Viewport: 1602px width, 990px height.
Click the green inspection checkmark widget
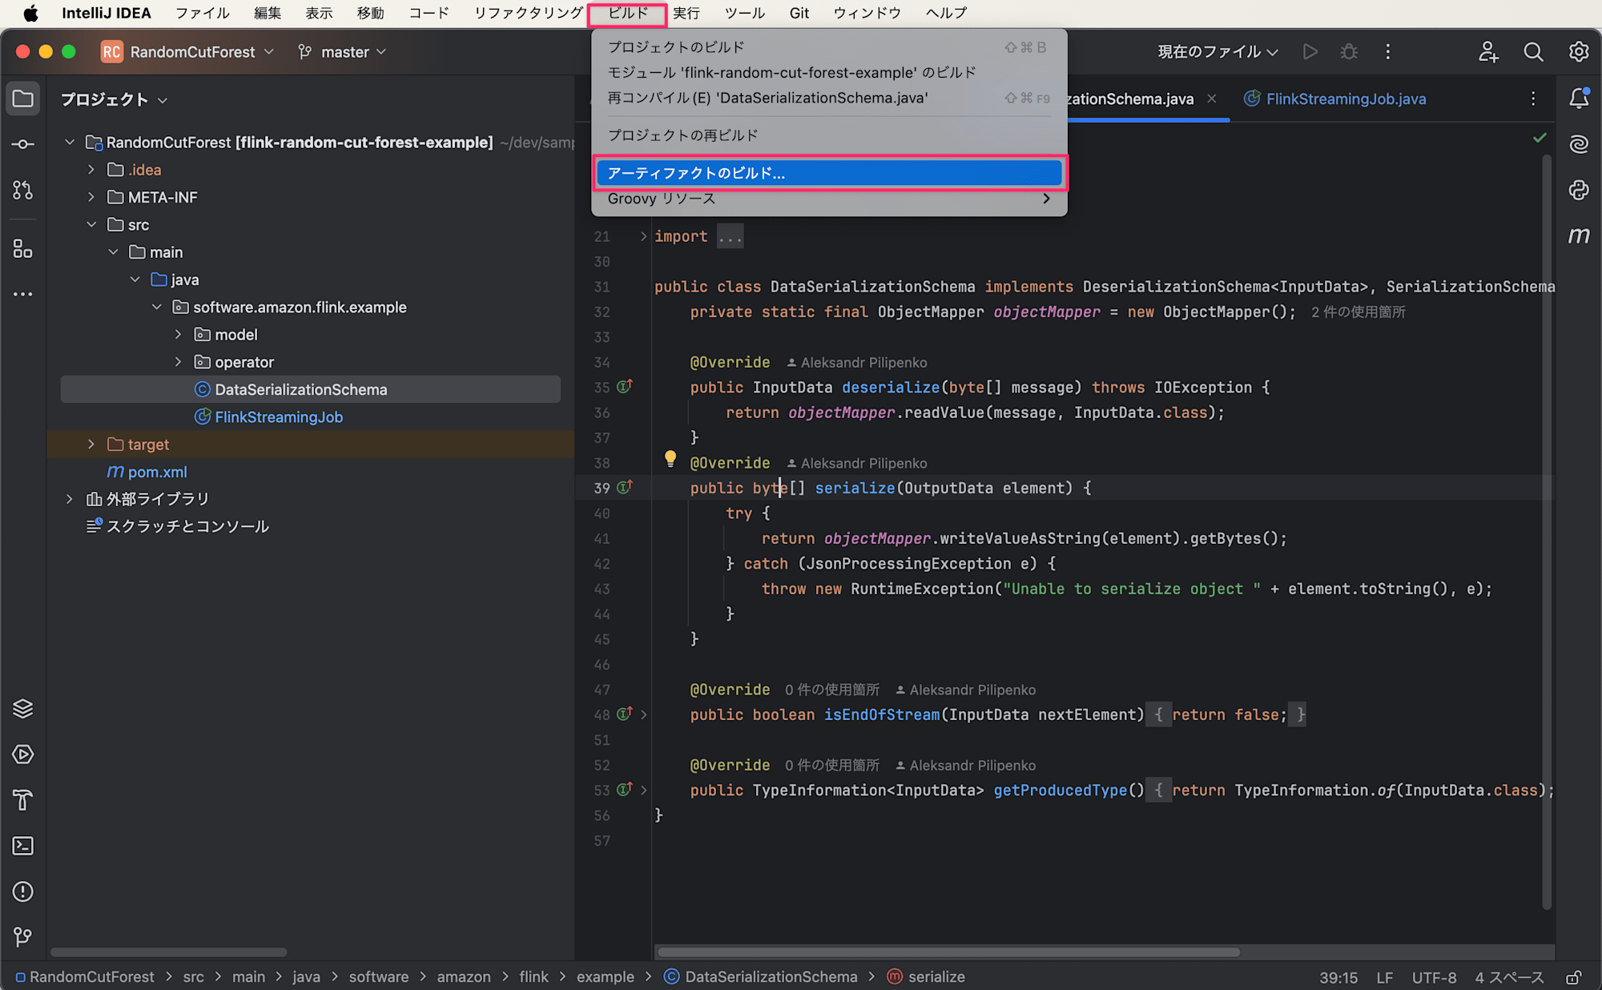click(x=1540, y=138)
